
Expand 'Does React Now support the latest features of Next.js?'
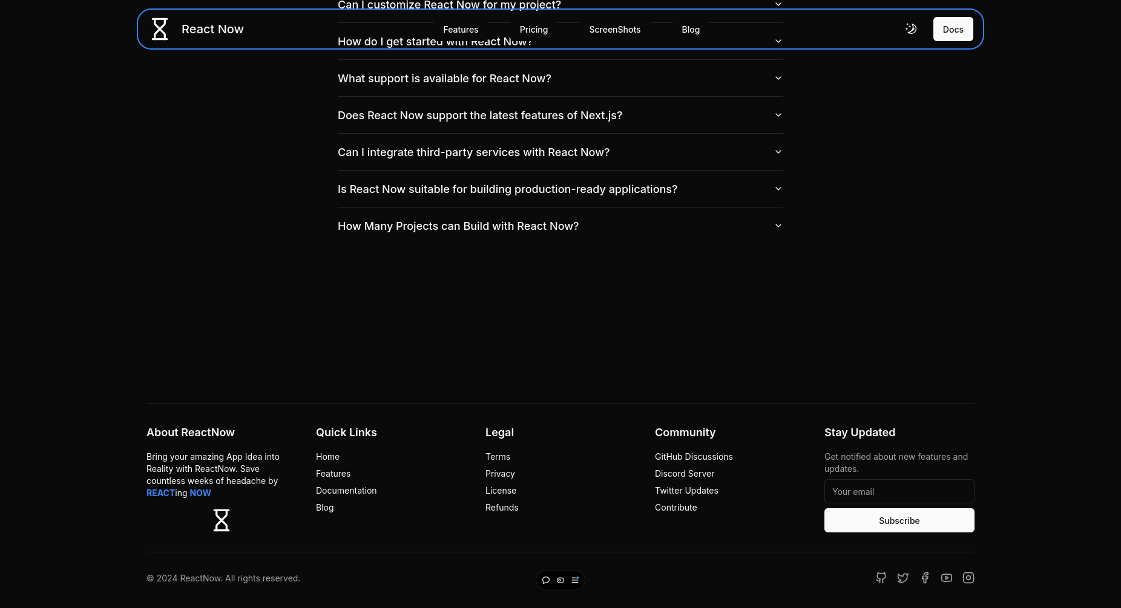[x=560, y=116]
